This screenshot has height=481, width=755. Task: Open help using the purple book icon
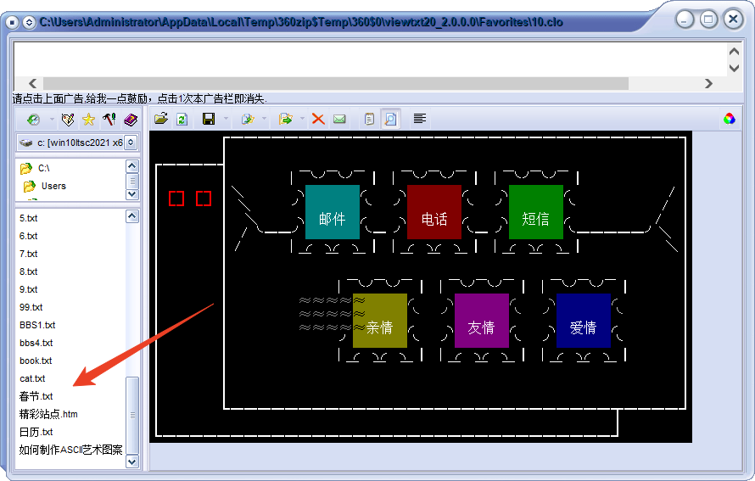point(131,120)
